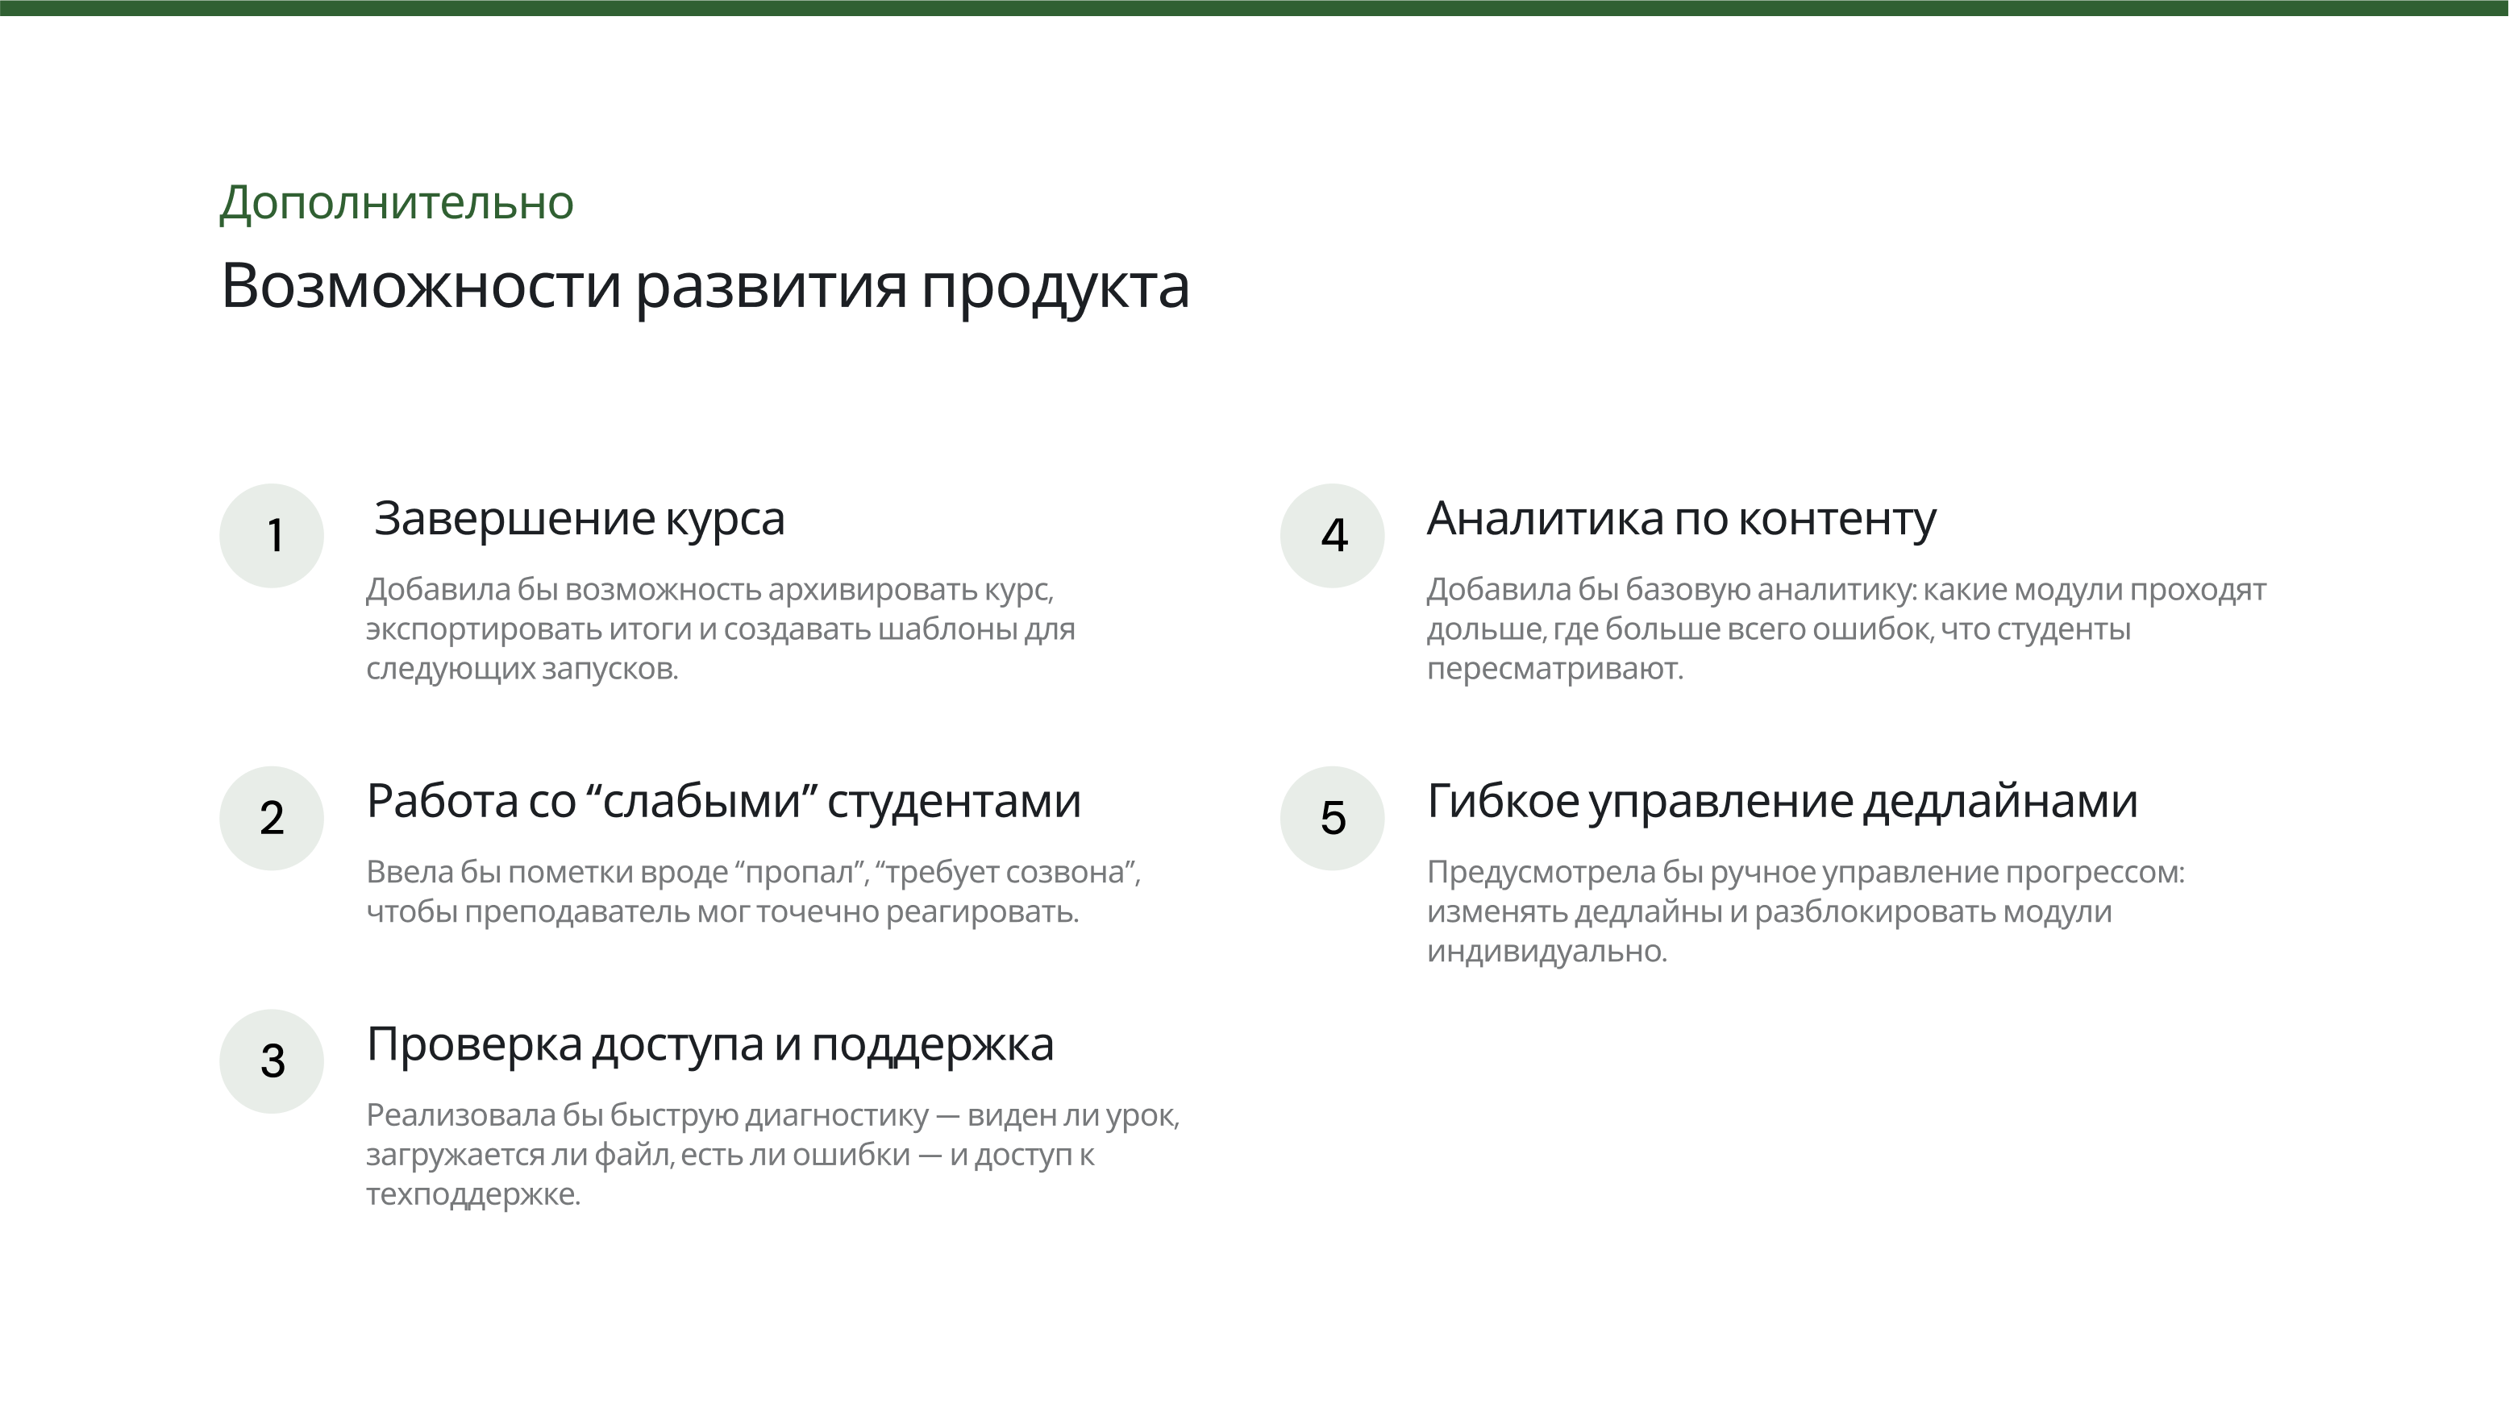Select the 'Гибкое управление дедлайнами' heading
Viewport: 2509px width, 1411px height.
[x=1782, y=802]
